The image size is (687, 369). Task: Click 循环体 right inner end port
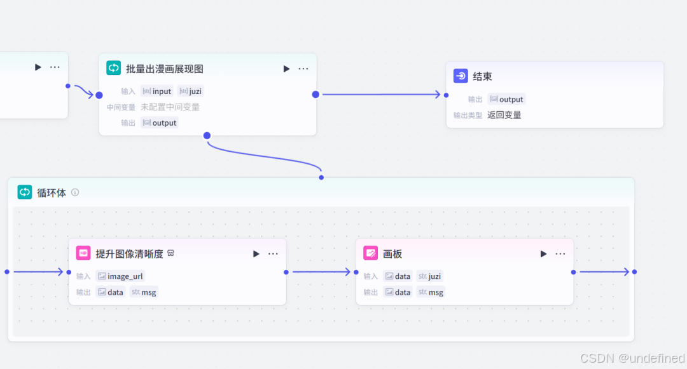(634, 272)
